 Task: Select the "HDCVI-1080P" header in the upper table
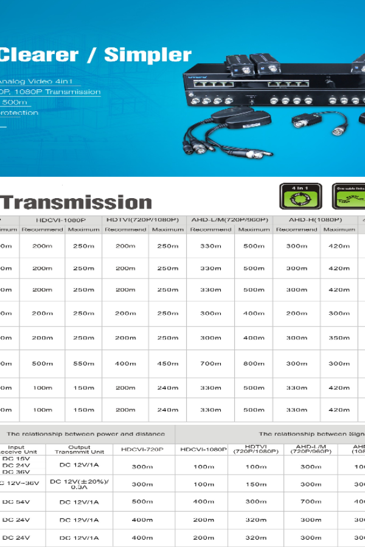tap(61, 220)
